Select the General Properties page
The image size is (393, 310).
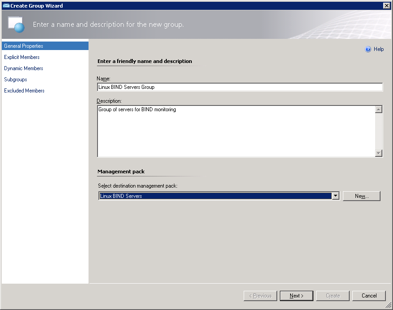[x=24, y=46]
